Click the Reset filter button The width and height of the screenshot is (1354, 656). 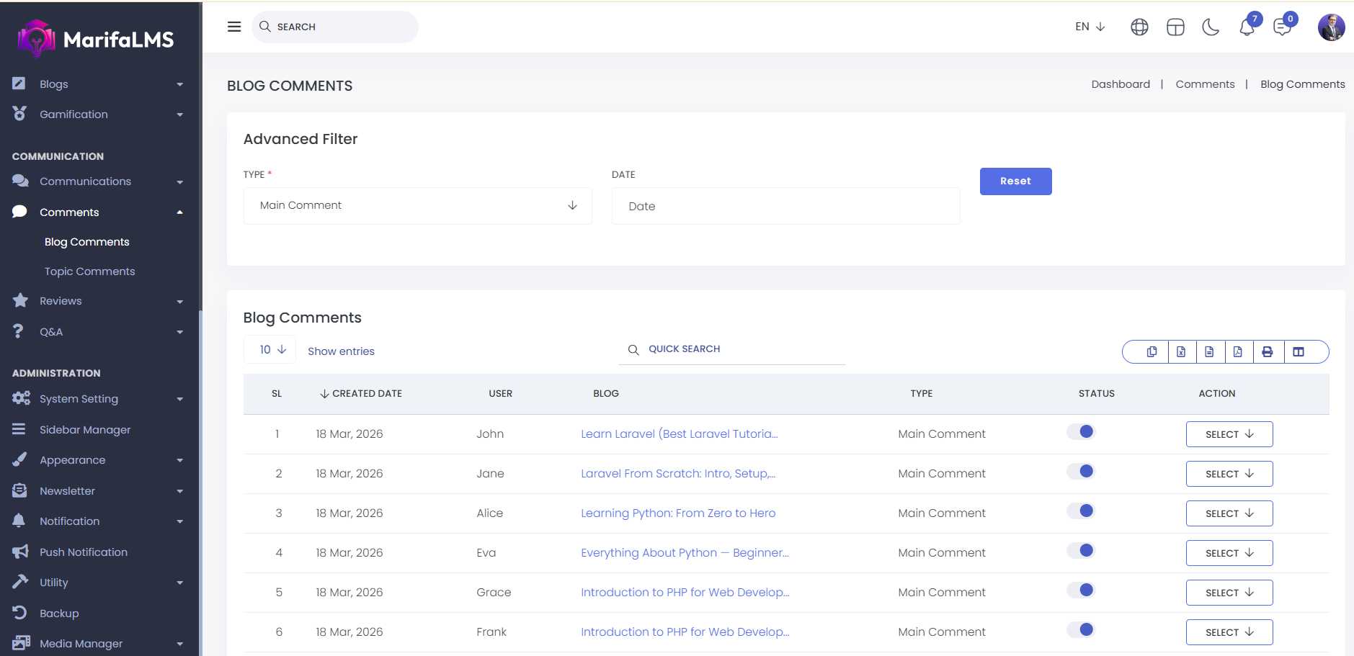point(1015,181)
